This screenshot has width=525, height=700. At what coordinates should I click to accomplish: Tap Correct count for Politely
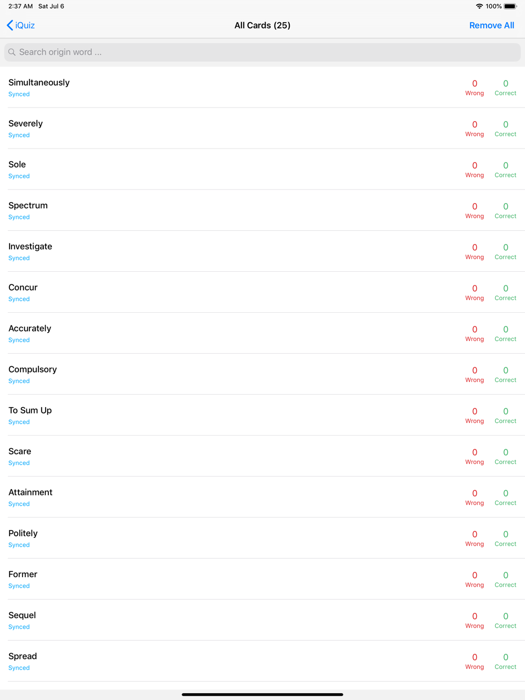click(506, 538)
